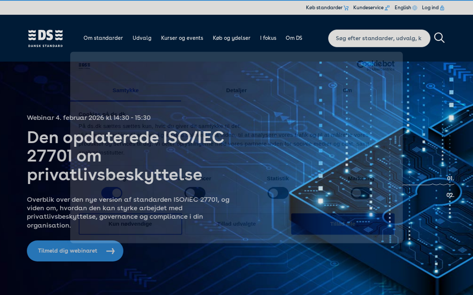Click the globe icon next to English
This screenshot has width=473, height=295.
[415, 8]
